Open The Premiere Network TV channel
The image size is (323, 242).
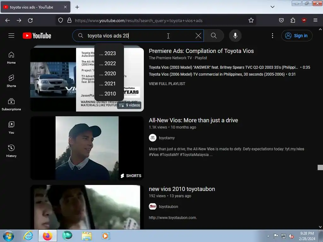170,58
